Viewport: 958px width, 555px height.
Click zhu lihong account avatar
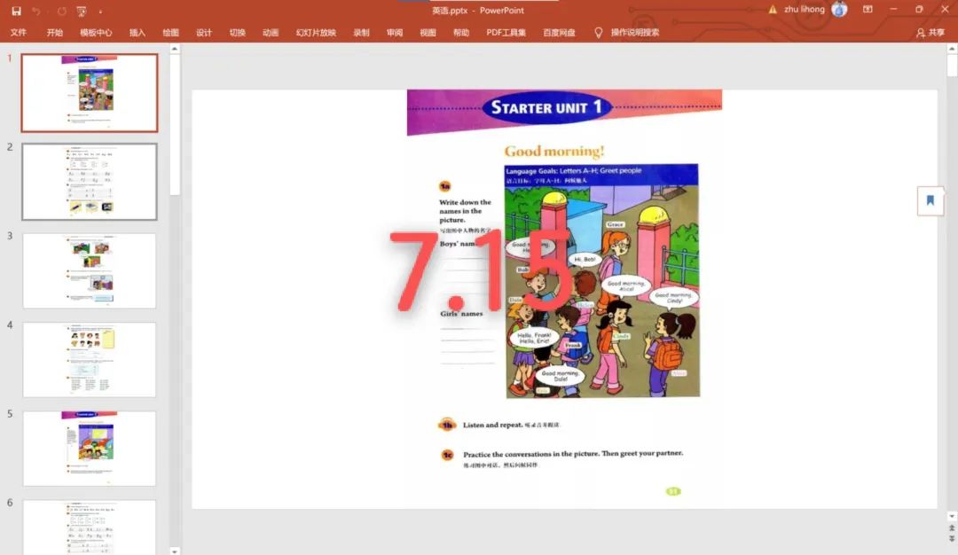tap(839, 10)
